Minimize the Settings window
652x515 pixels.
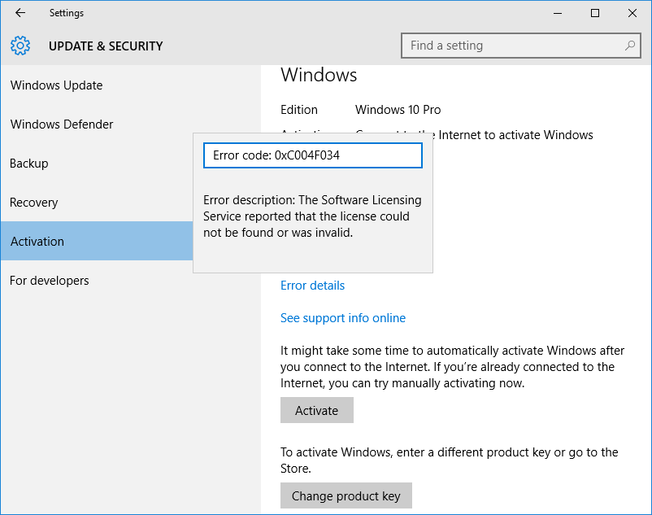point(558,13)
